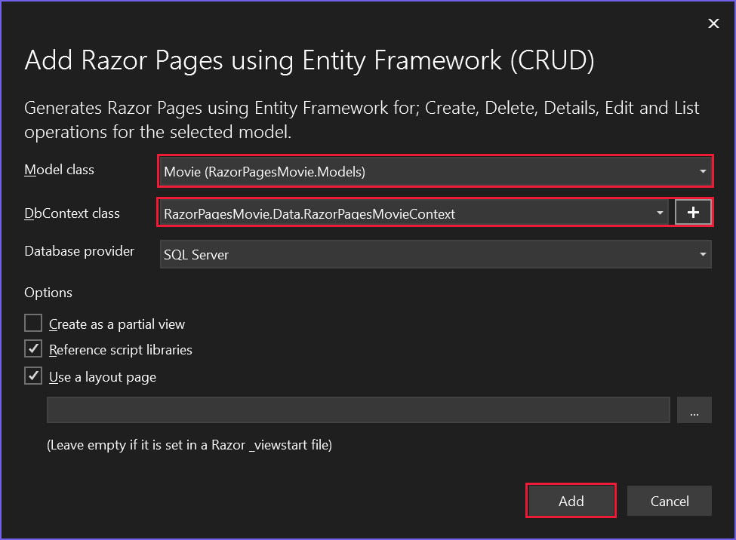This screenshot has width=736, height=540.
Task: Uncheck the Use a layout page option
Action: click(x=33, y=376)
